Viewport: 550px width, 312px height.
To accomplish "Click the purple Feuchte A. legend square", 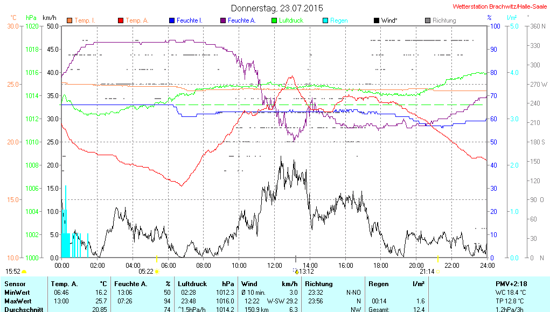I will [x=223, y=20].
